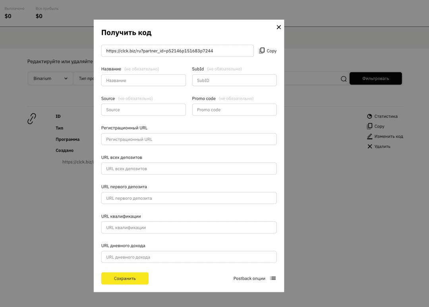This screenshot has width=429, height=307.
Task: Click into the SubID field
Action: click(x=234, y=80)
